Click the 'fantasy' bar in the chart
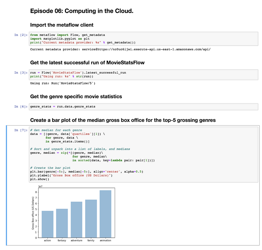This screenshot has height=250, width=262. tap(62, 223)
